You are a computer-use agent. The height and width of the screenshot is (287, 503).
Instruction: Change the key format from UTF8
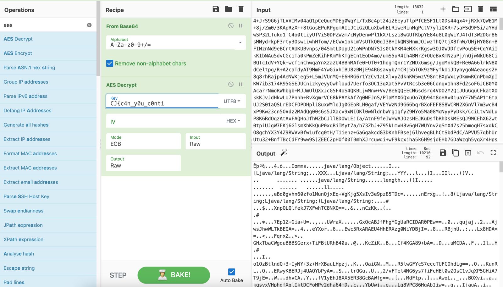[232, 101]
